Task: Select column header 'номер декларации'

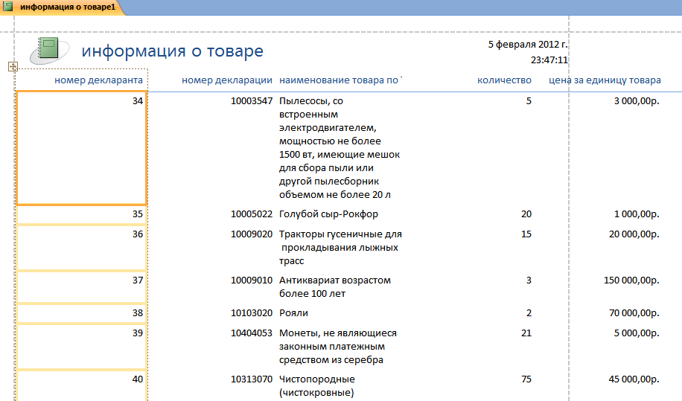Action: click(x=226, y=80)
